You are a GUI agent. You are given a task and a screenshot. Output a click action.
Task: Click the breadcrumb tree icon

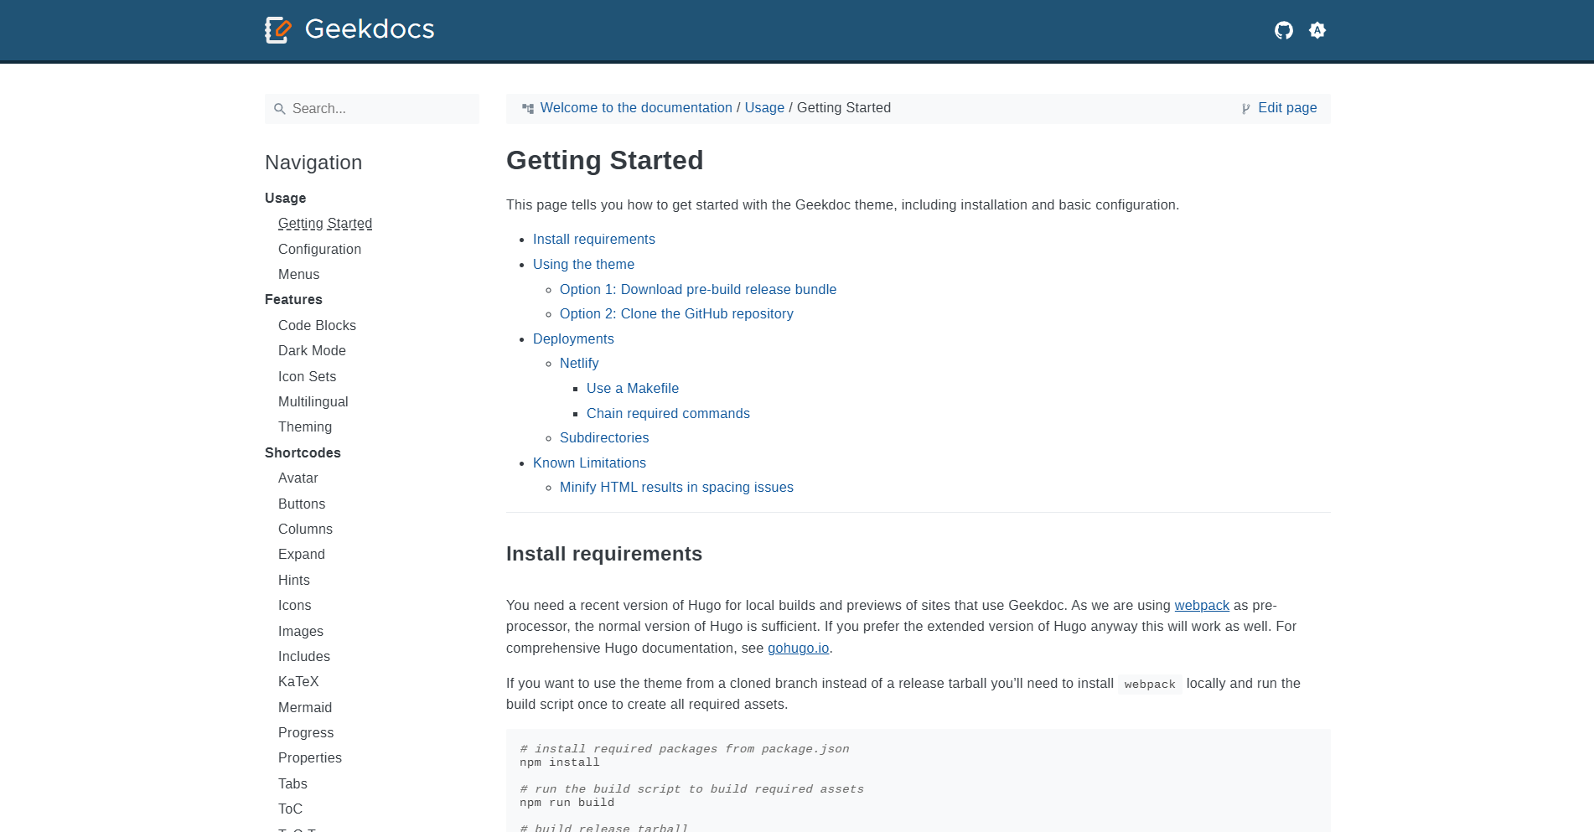[528, 108]
